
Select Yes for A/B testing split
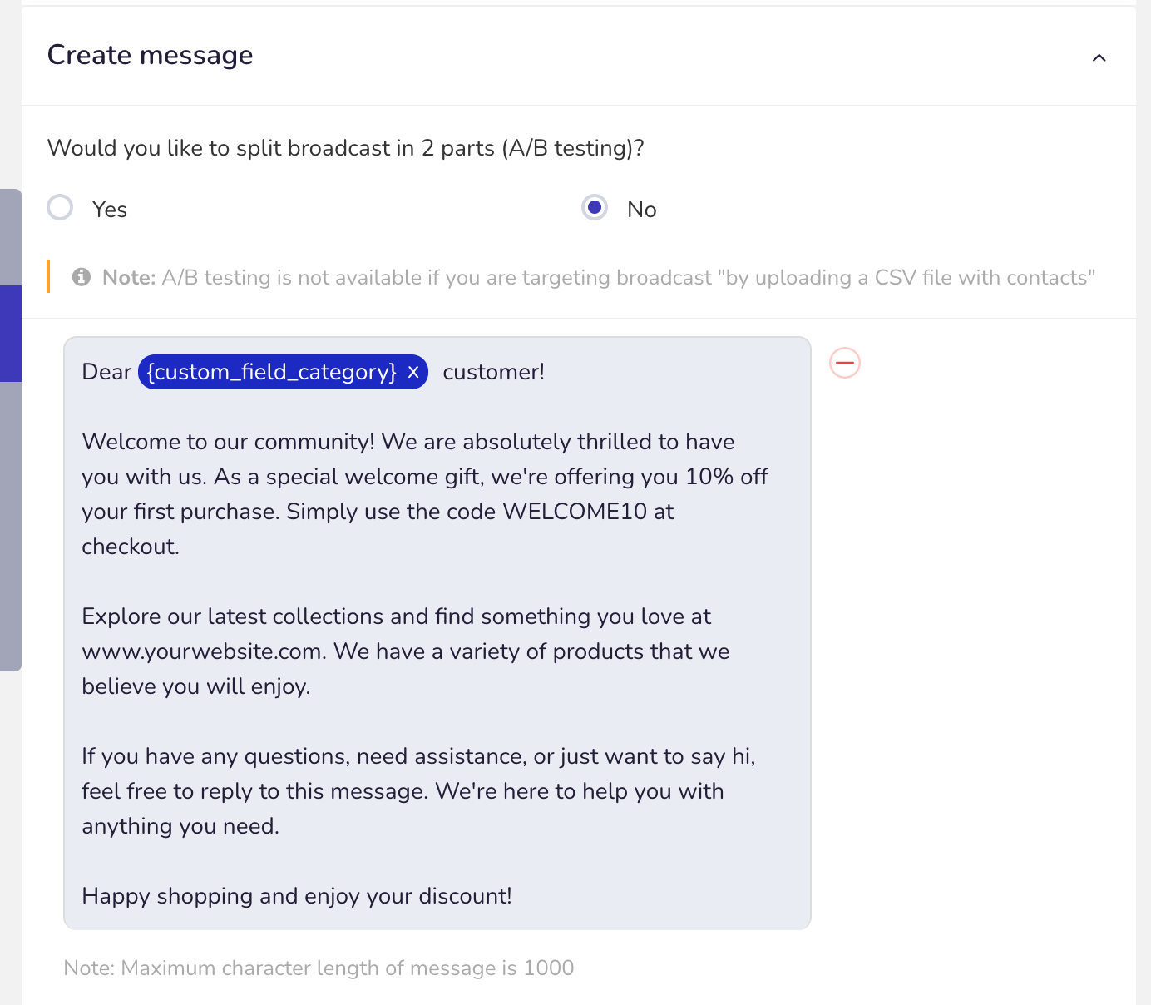tap(60, 207)
